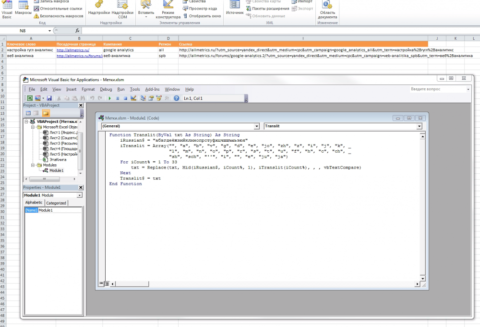Screen dimensions: 480x327
Task: Open Project Explorer icon in toolbar
Action: tap(143, 98)
